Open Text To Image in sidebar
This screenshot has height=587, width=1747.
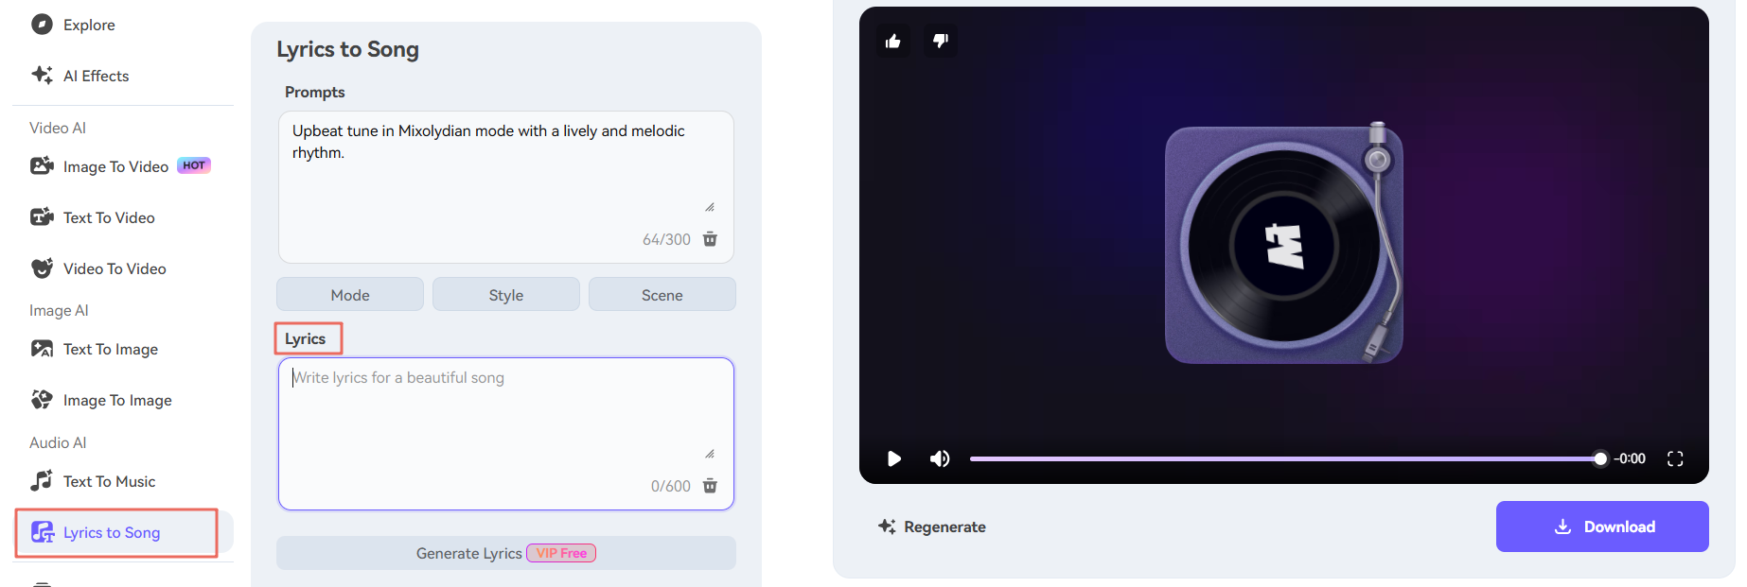(x=95, y=349)
